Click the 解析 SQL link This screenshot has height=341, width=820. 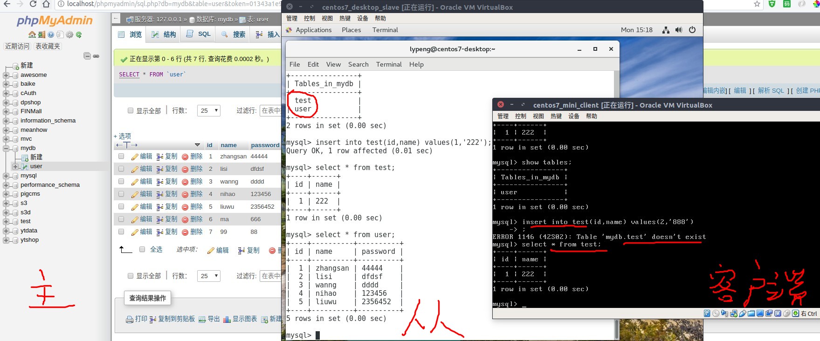pos(771,91)
